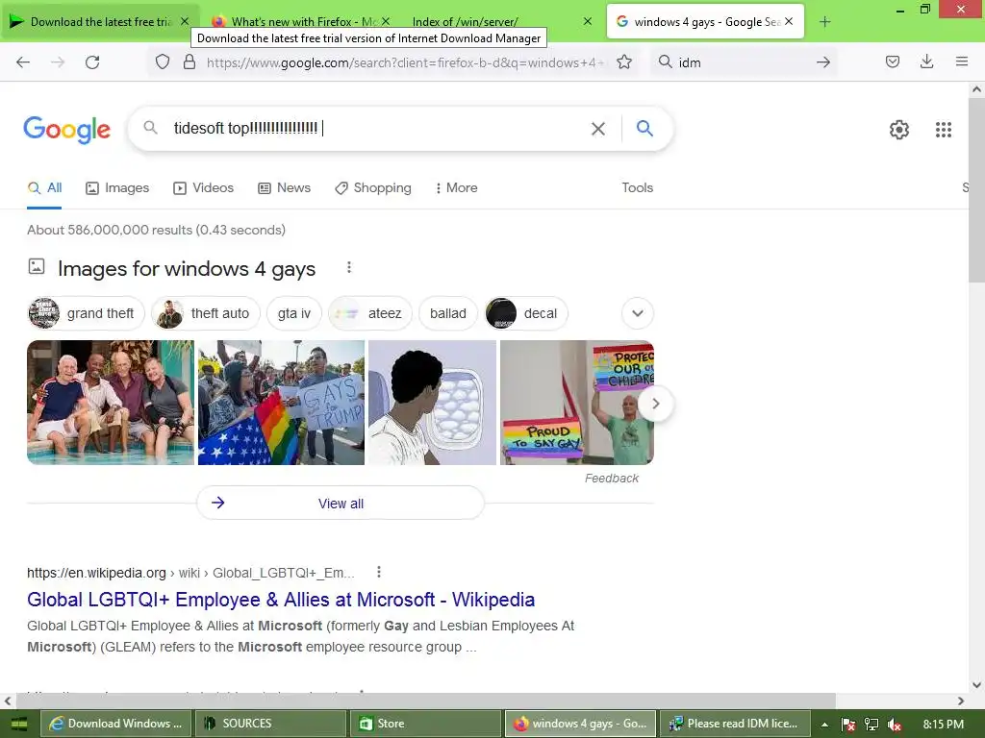This screenshot has height=738, width=985.
Task: Click the flag notification tray icon
Action: click(848, 725)
